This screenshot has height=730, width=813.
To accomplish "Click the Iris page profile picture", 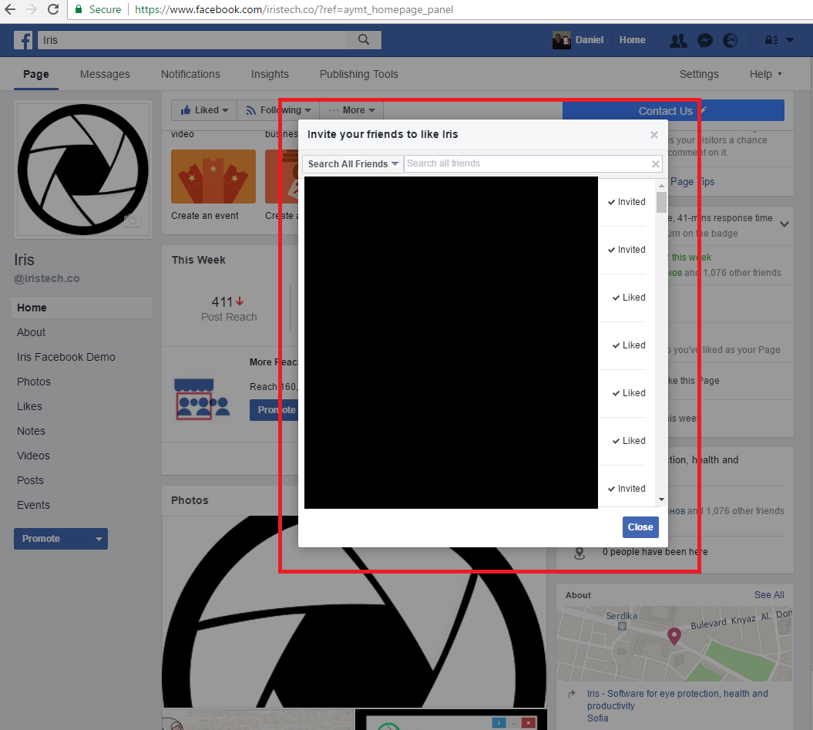I will (83, 170).
